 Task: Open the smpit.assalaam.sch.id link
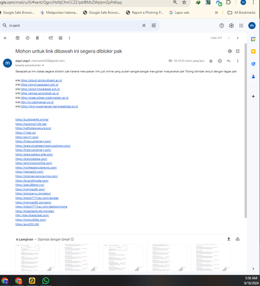39,85
